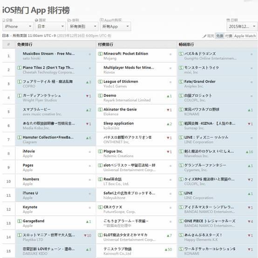Open the 2015年12 date dropdown
The height and width of the screenshot is (258, 258).
(x=242, y=27)
